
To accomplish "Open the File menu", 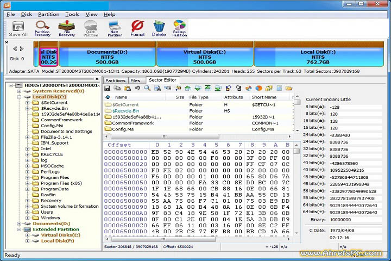I will 10,14.
